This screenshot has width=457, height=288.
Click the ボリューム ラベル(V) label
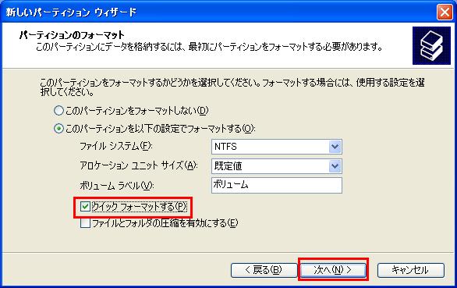point(116,186)
